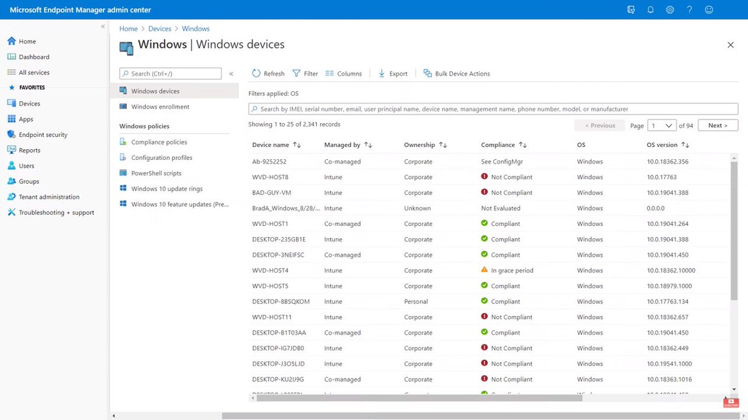The image size is (748, 420).
Task: Open the feedback smiley icon
Action: point(709,10)
